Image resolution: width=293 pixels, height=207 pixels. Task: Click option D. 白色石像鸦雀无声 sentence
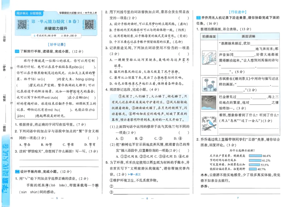click(x=147, y=84)
